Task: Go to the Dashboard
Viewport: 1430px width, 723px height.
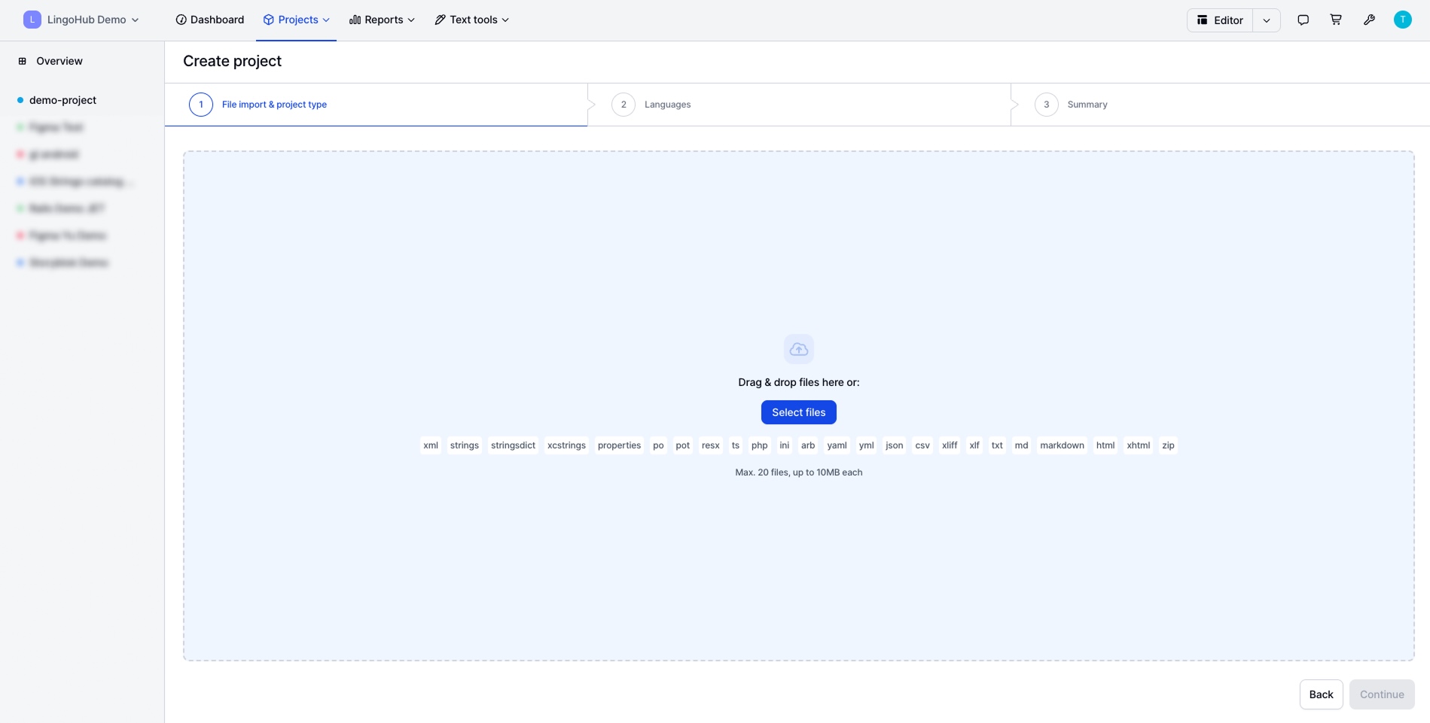Action: (210, 20)
